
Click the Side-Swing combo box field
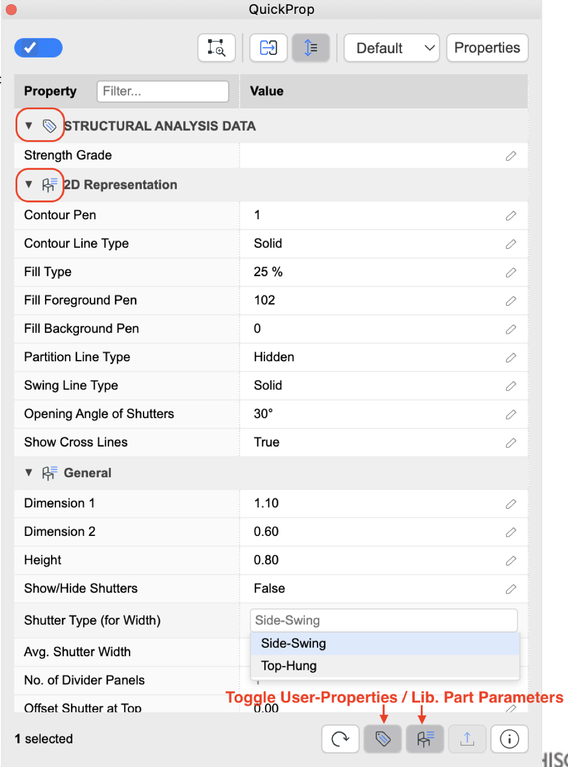384,620
